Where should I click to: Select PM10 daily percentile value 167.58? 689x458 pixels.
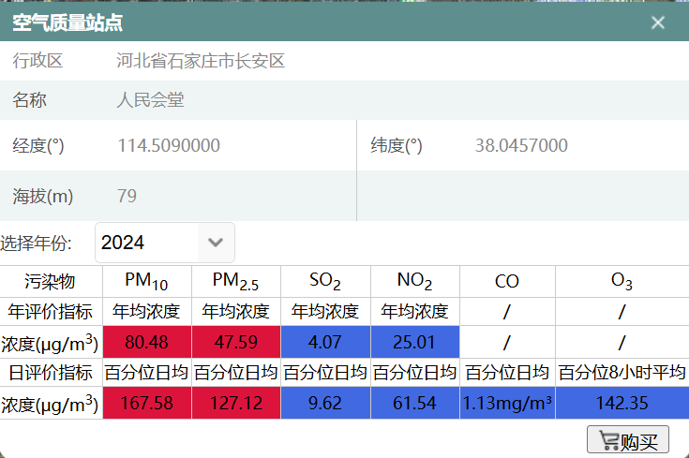coord(146,404)
